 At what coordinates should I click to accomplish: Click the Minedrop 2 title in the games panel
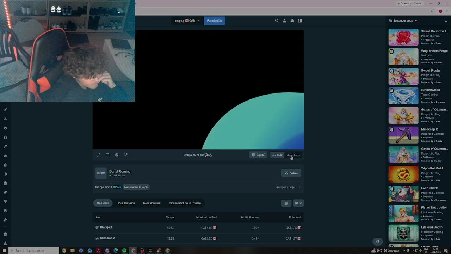pyautogui.click(x=430, y=129)
